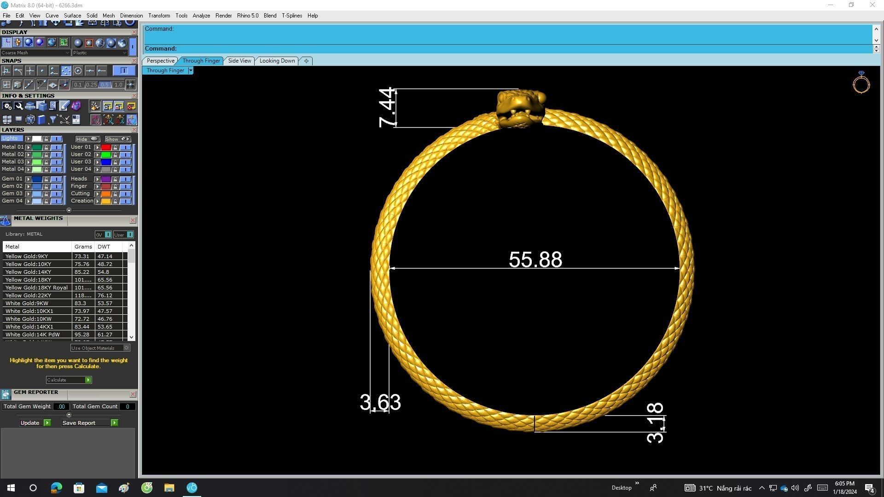Expand the Finger layer arrow

[x=97, y=186]
